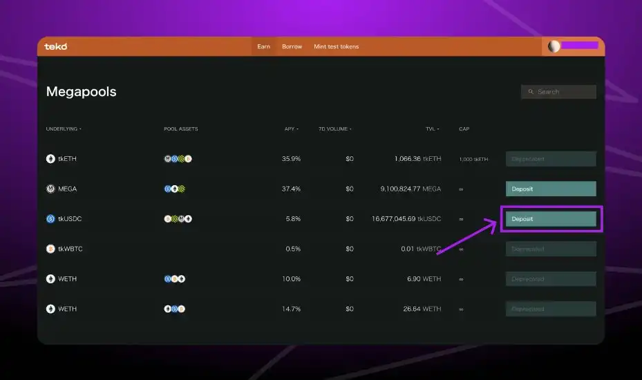
Task: Sort by 7D Volume column header
Action: [334, 129]
